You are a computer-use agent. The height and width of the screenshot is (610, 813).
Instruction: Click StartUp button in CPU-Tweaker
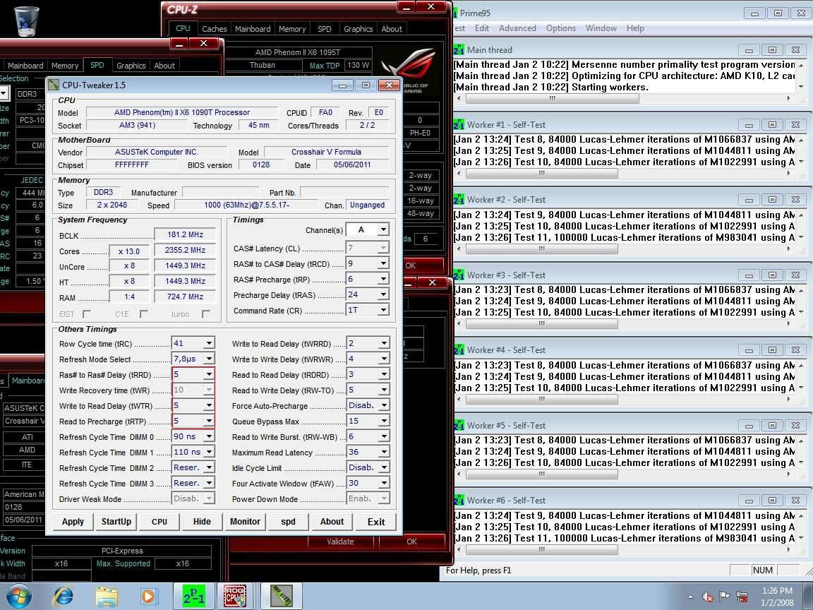tap(116, 522)
